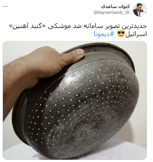Click the sunglasses emoji in the tweet
This screenshot has width=153, height=162.
121,34
